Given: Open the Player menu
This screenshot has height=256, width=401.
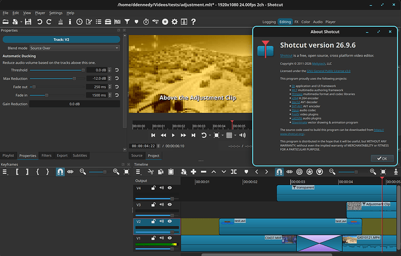Looking at the screenshot, I should click(x=40, y=13).
